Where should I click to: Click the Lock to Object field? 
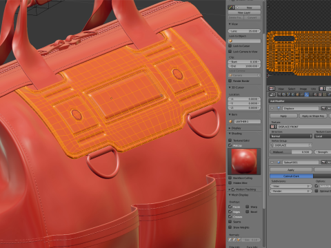point(244,41)
